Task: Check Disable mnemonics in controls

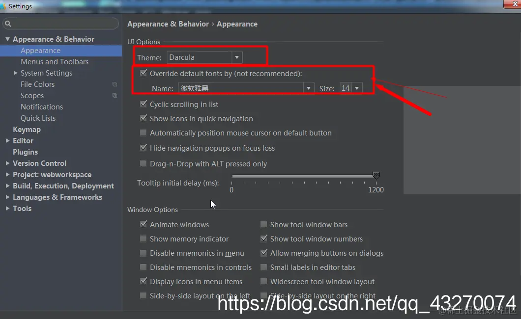Action: [x=143, y=267]
